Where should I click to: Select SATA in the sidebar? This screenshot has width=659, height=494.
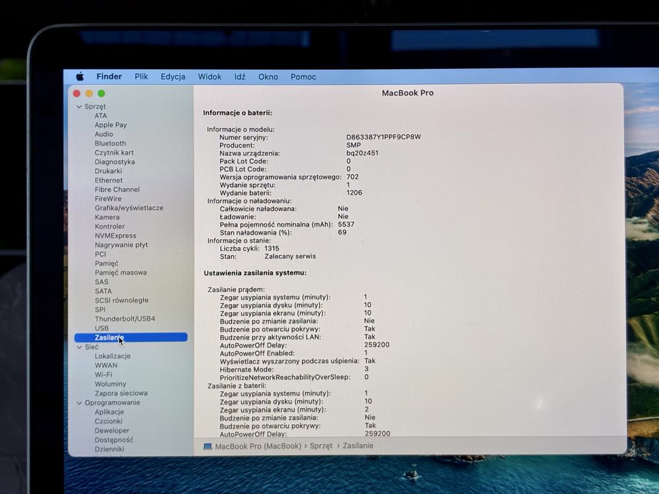[103, 291]
